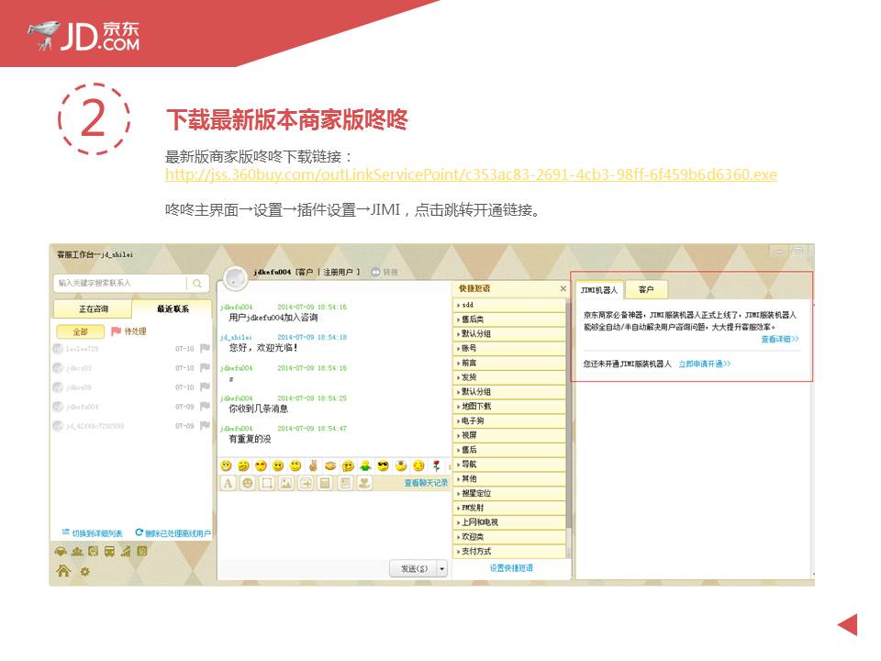
Task: Expand the 上网和电视 phrase group
Action: coord(509,522)
